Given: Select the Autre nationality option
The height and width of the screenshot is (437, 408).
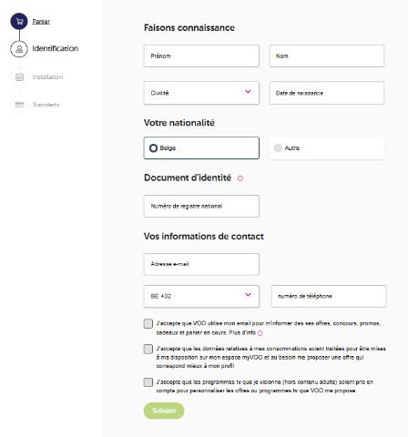Looking at the screenshot, I should (x=326, y=148).
